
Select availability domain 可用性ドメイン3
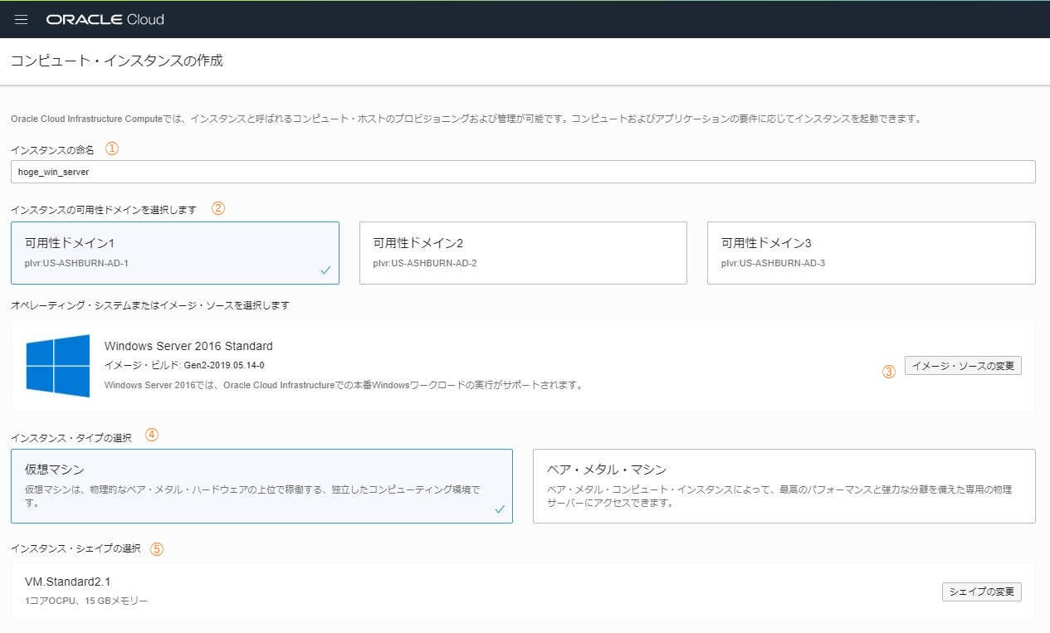click(x=872, y=253)
